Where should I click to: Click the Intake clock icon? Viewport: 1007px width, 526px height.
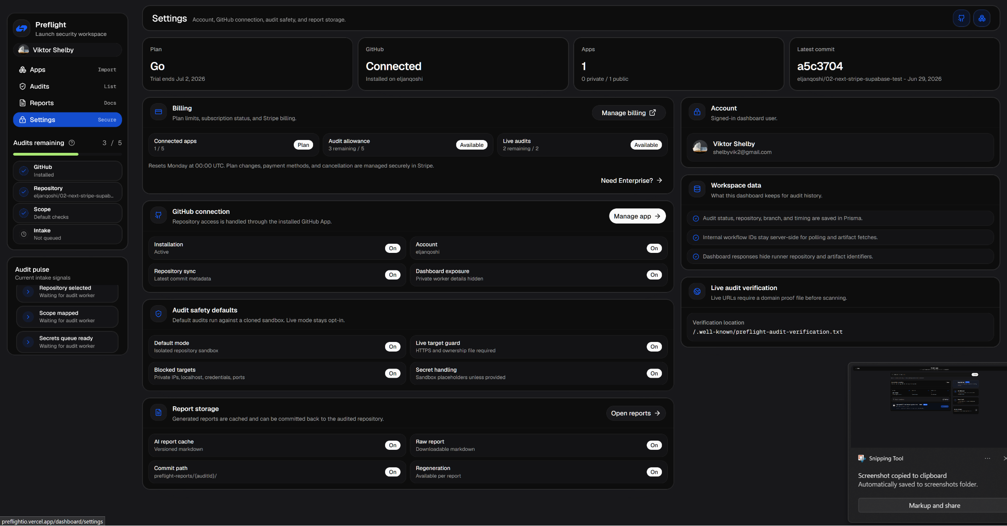click(24, 234)
